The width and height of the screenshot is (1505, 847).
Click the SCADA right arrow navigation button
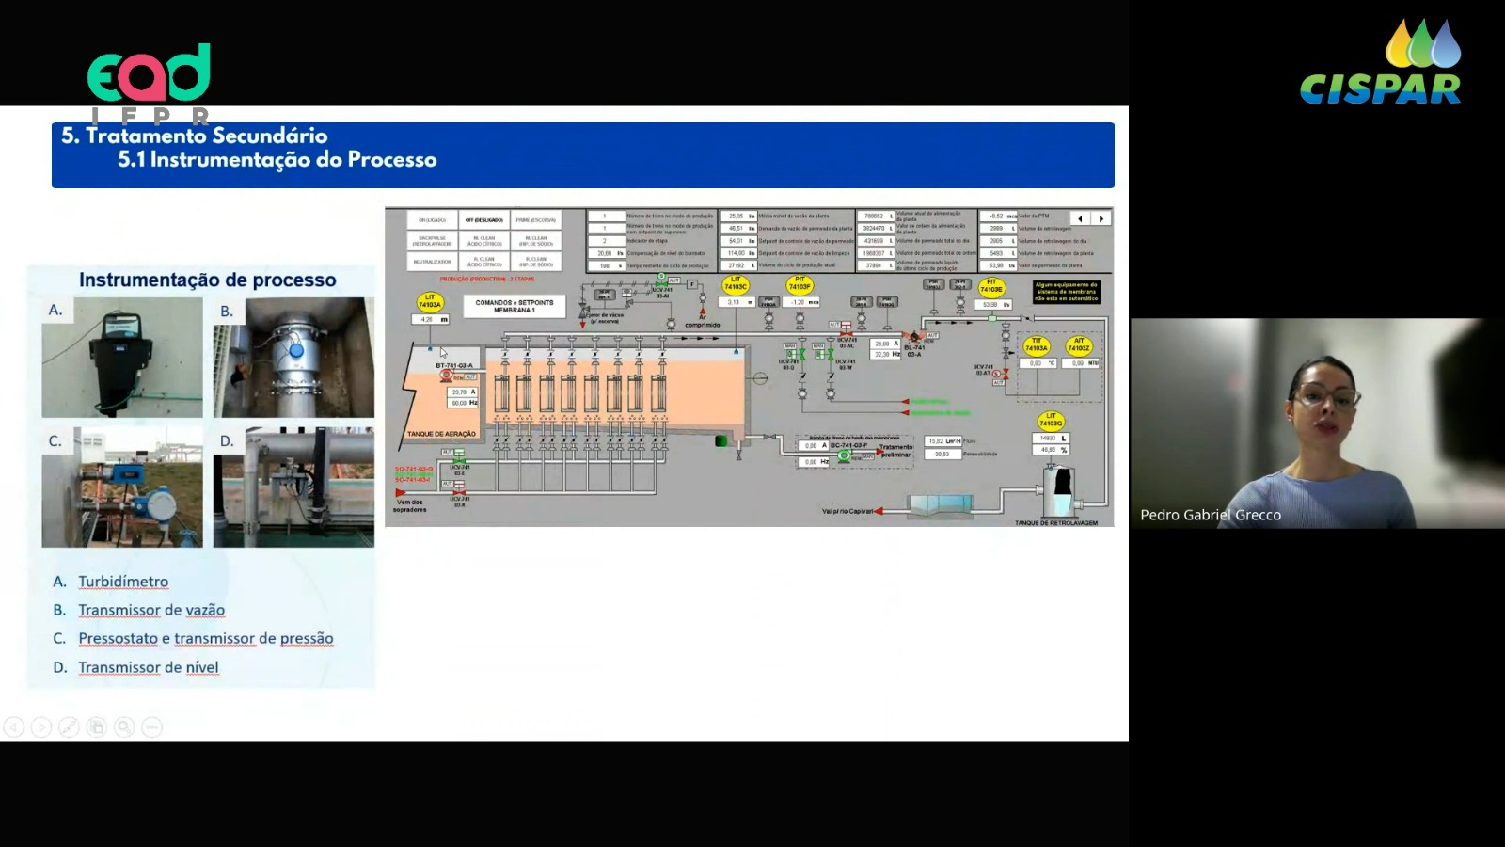click(x=1101, y=218)
